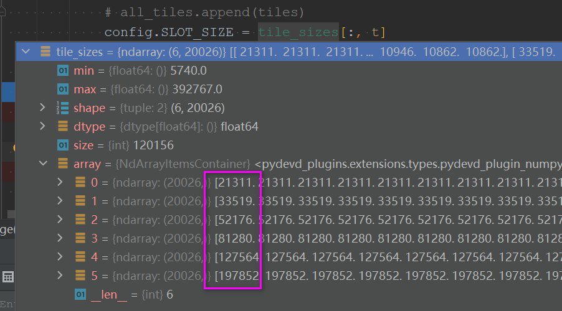Expand array row 2 starting 52176
562x311 pixels.
click(x=60, y=220)
